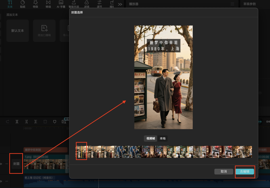
Task: Open the 文本 (Text) panel icon
Action: coord(10,4)
